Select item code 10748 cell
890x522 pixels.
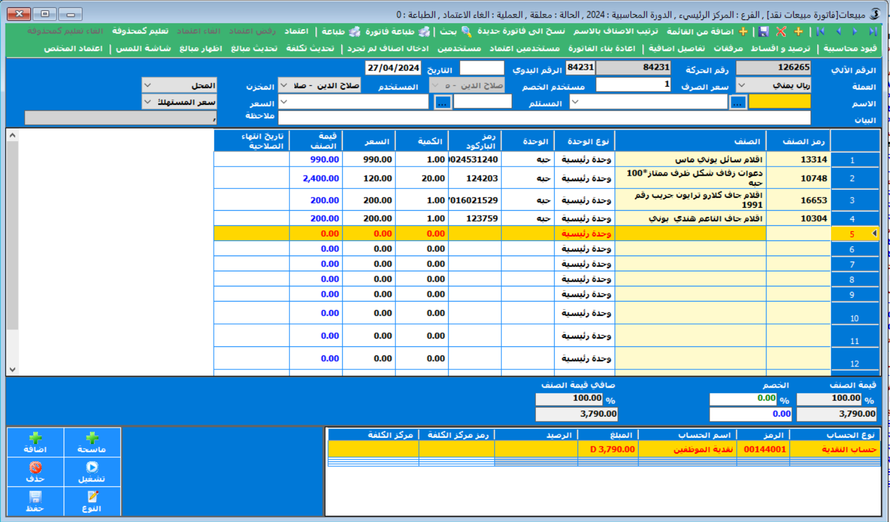tap(799, 178)
